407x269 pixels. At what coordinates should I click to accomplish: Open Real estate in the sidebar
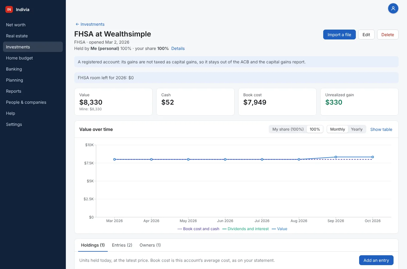pos(33,36)
